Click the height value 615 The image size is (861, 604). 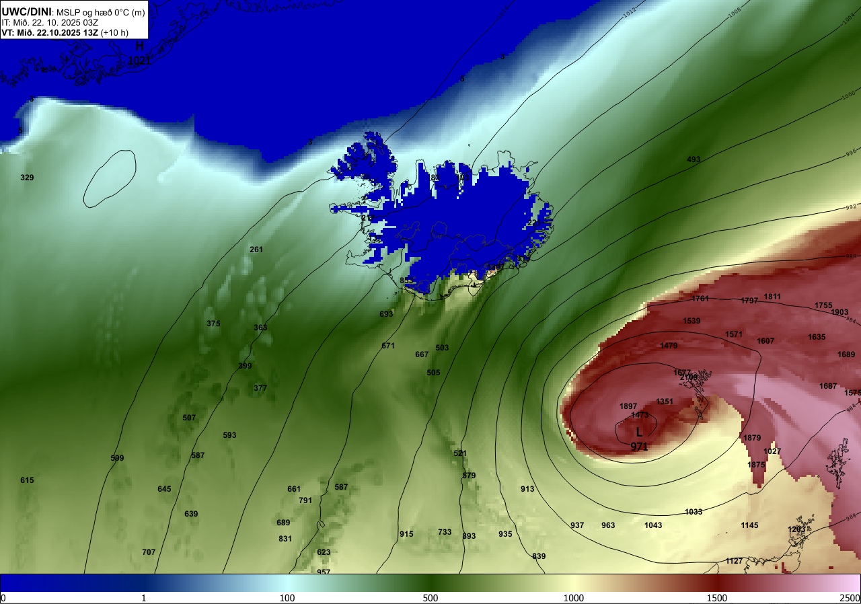pyautogui.click(x=27, y=480)
